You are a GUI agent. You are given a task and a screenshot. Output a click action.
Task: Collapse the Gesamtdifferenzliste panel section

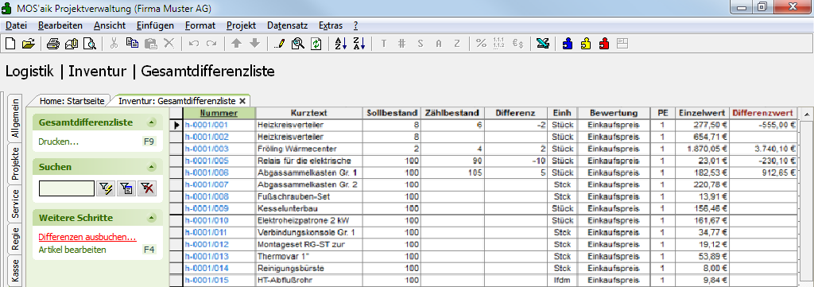coord(151,123)
